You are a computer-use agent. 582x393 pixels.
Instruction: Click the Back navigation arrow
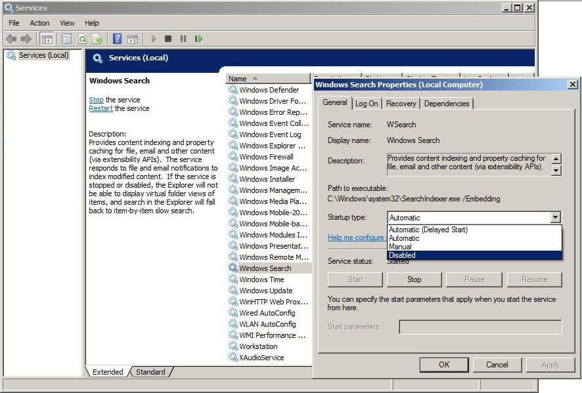pyautogui.click(x=11, y=39)
